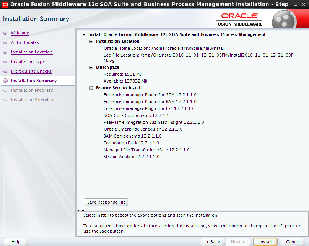Image resolution: width=309 pixels, height=246 pixels.
Task: Collapse the Disk Space section
Action: [x=91, y=67]
